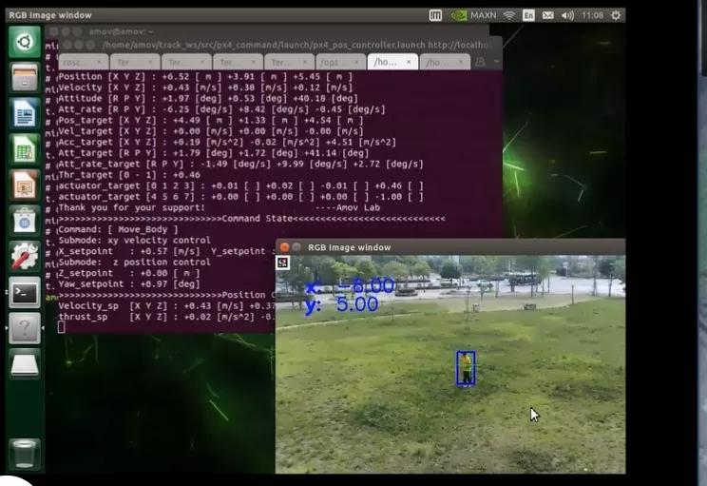Click the 11:08 clock in top bar
The image size is (707, 486).
[x=592, y=15]
